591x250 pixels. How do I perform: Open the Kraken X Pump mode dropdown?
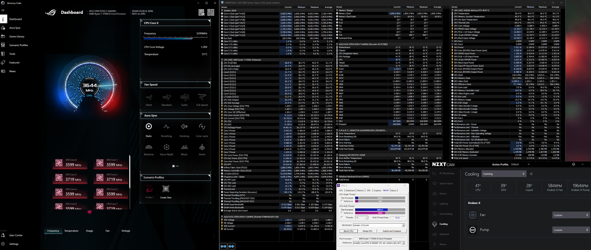(570, 230)
